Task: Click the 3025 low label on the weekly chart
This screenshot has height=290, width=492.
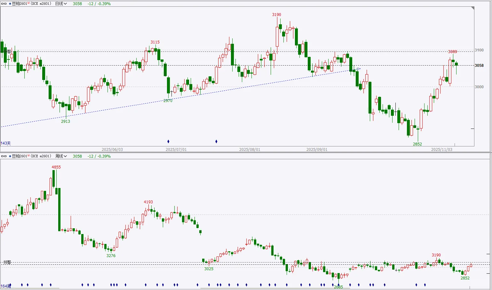Action: (209, 269)
